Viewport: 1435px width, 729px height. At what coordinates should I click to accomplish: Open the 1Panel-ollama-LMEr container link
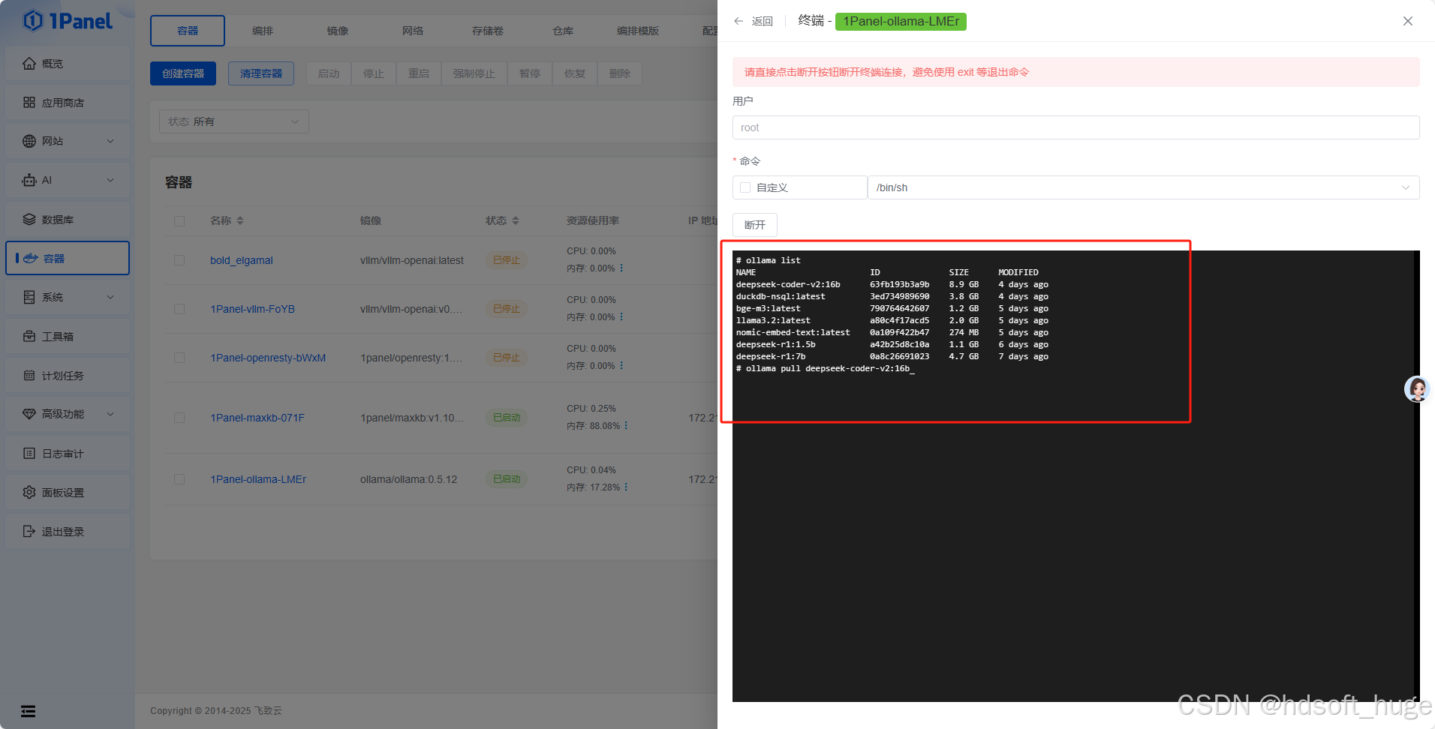pyautogui.click(x=258, y=479)
